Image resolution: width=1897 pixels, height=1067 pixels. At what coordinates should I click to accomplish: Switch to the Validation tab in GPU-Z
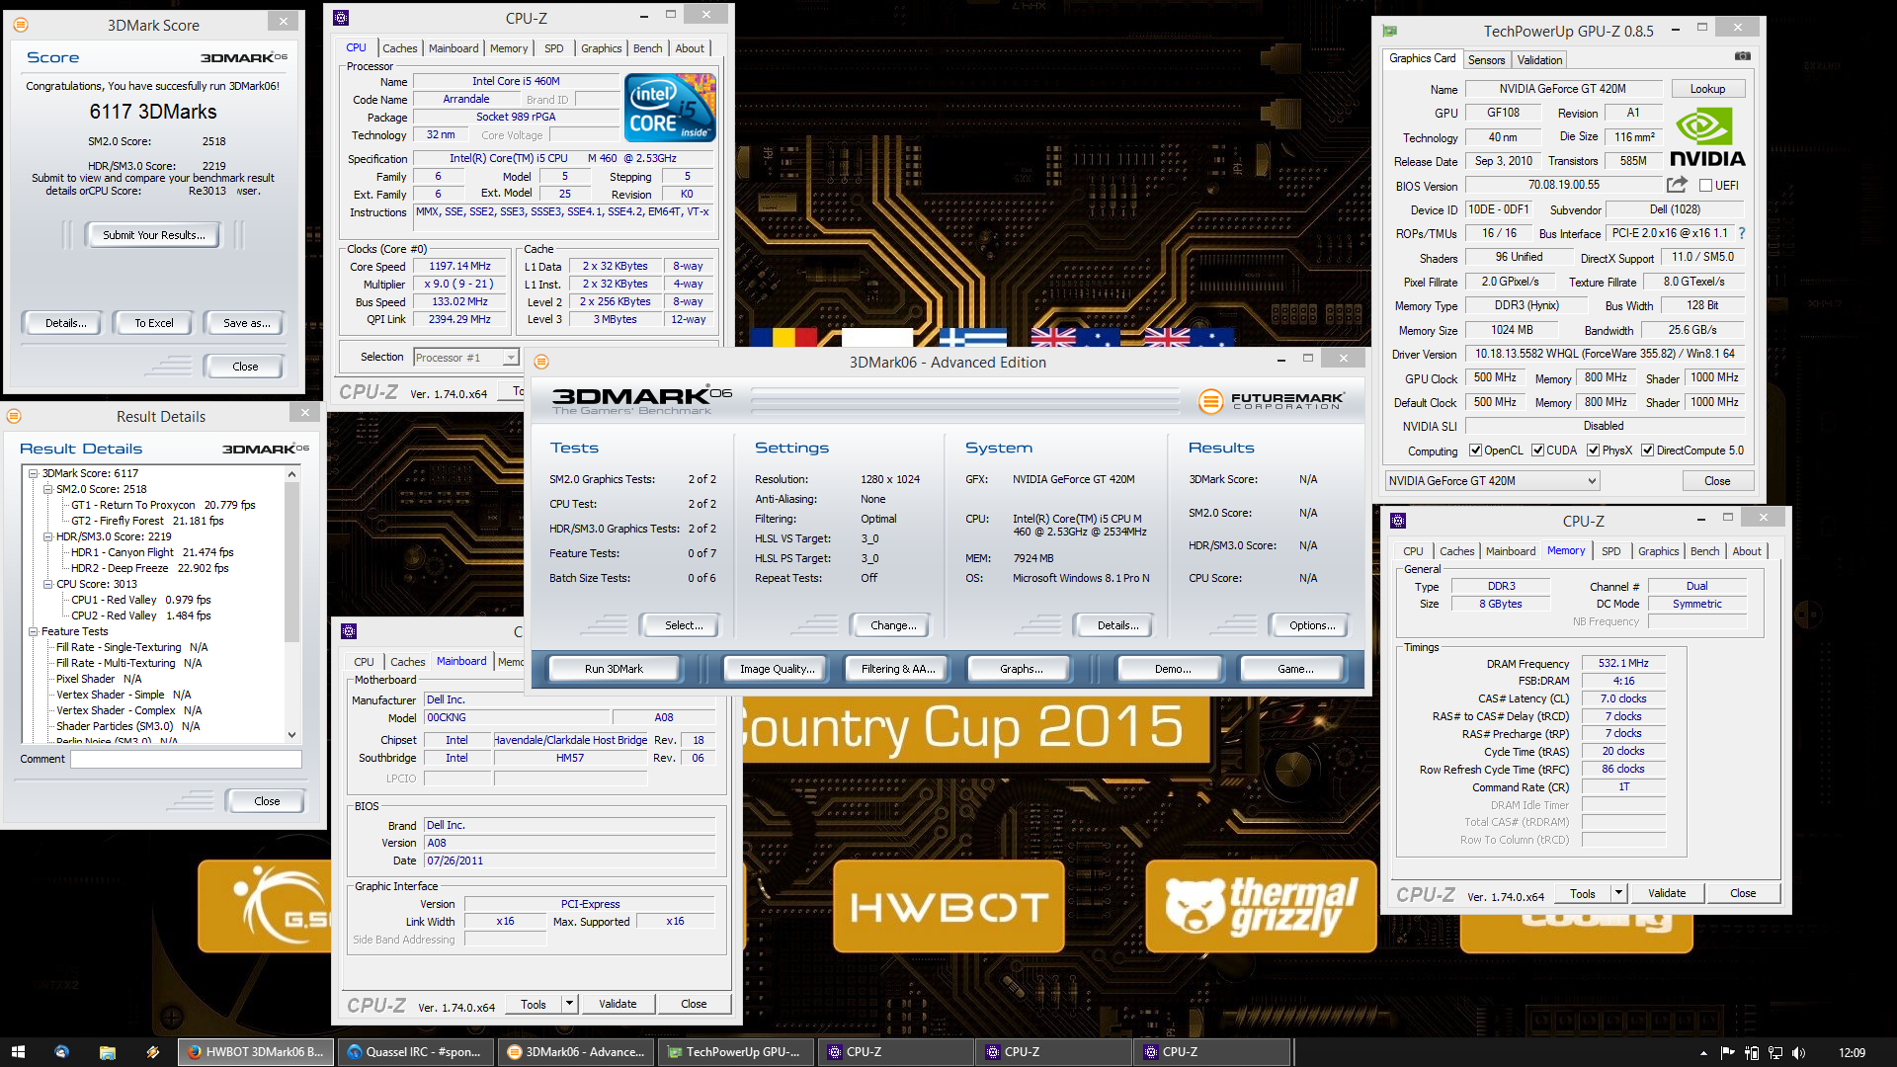[1539, 60]
